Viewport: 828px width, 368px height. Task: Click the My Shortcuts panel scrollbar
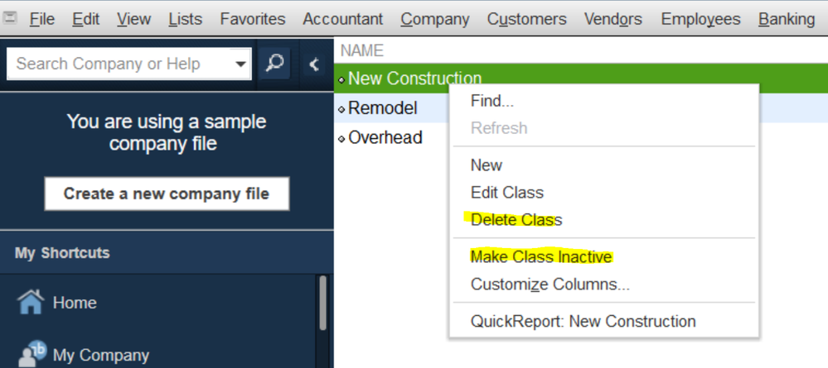pyautogui.click(x=322, y=304)
